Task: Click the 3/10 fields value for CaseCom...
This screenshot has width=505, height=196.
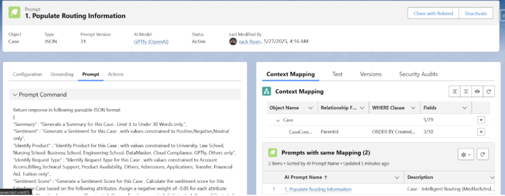Action: click(428, 132)
